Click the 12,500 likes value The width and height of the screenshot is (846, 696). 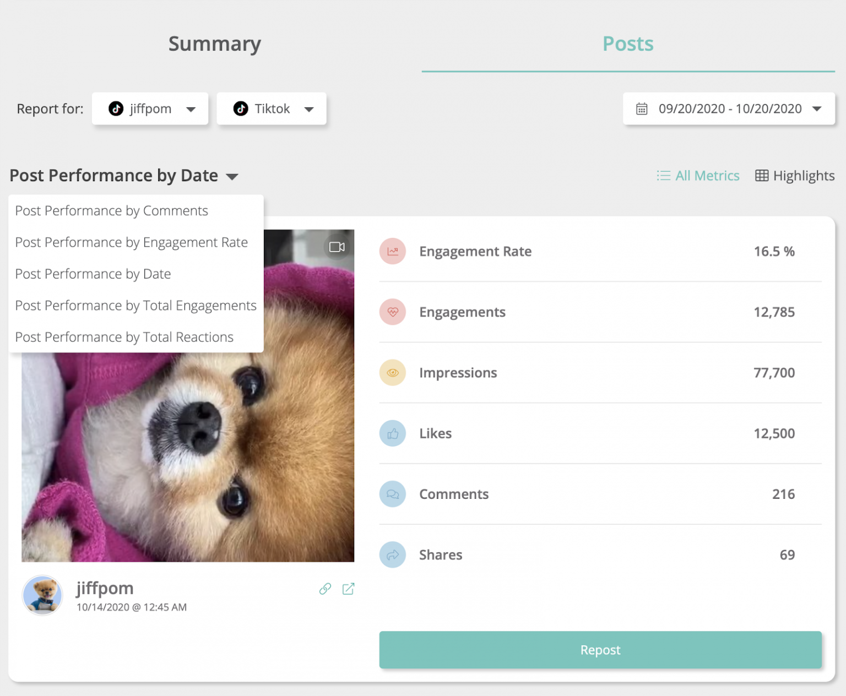[774, 433]
